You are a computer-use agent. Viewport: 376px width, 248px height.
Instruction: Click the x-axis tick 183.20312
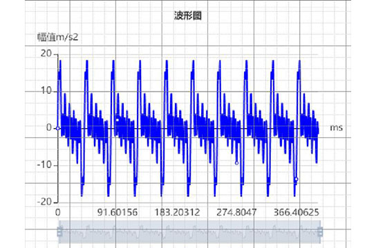pos(177,212)
